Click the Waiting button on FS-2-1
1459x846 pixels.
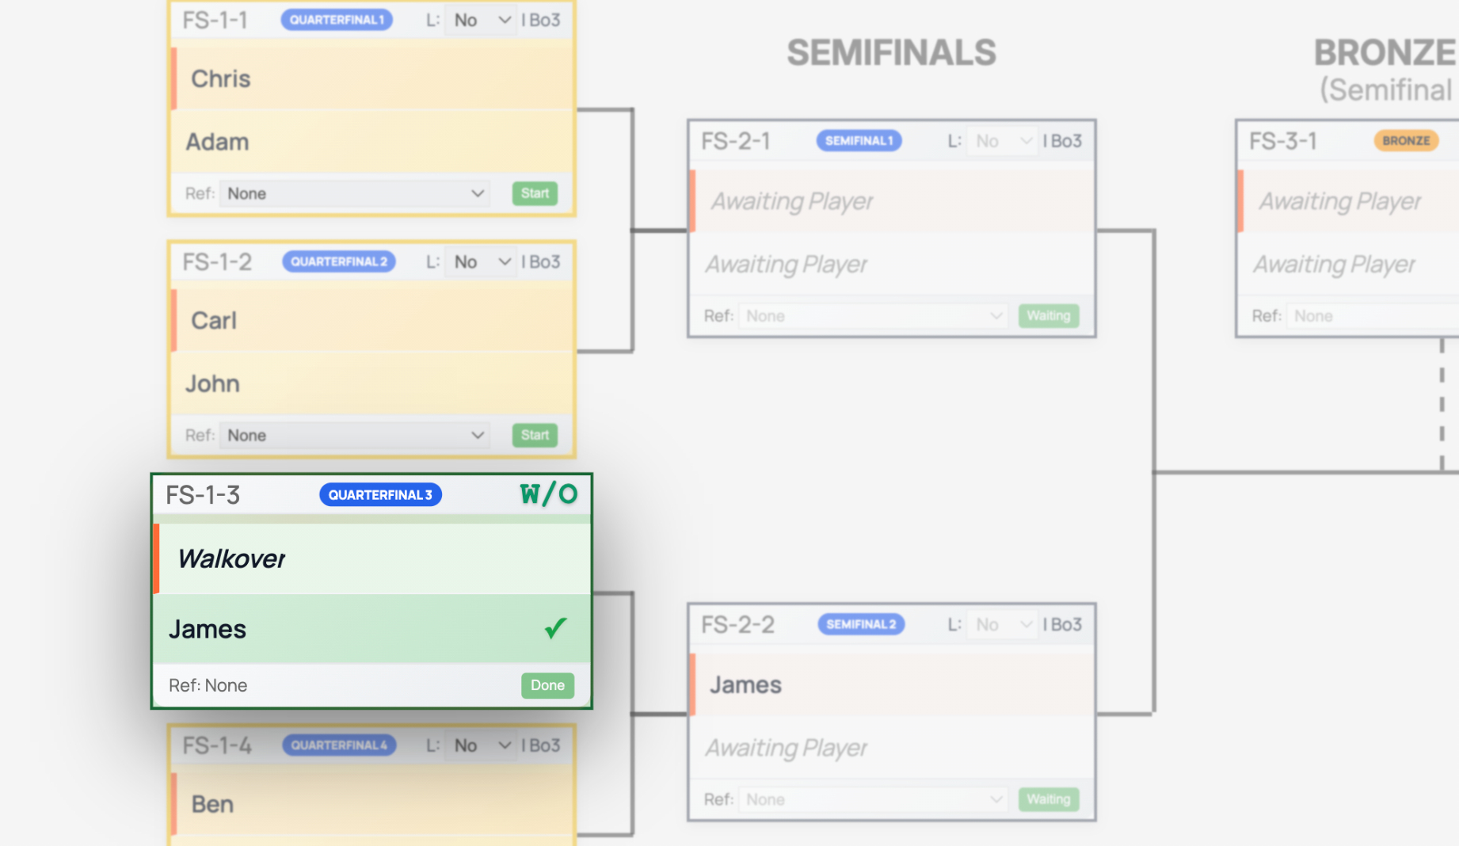click(x=1048, y=315)
